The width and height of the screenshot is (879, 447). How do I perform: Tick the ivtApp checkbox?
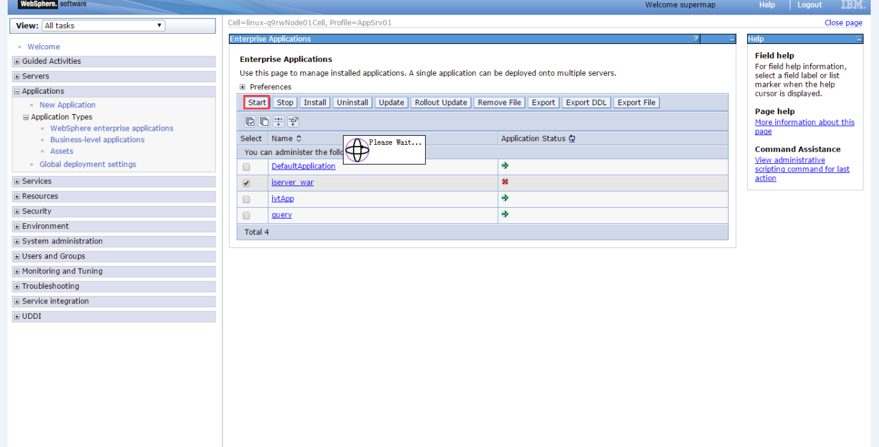(x=246, y=200)
